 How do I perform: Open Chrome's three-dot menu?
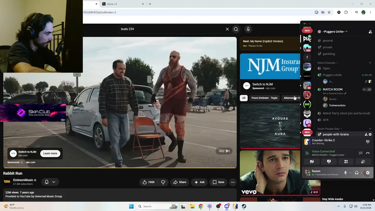(371, 12)
